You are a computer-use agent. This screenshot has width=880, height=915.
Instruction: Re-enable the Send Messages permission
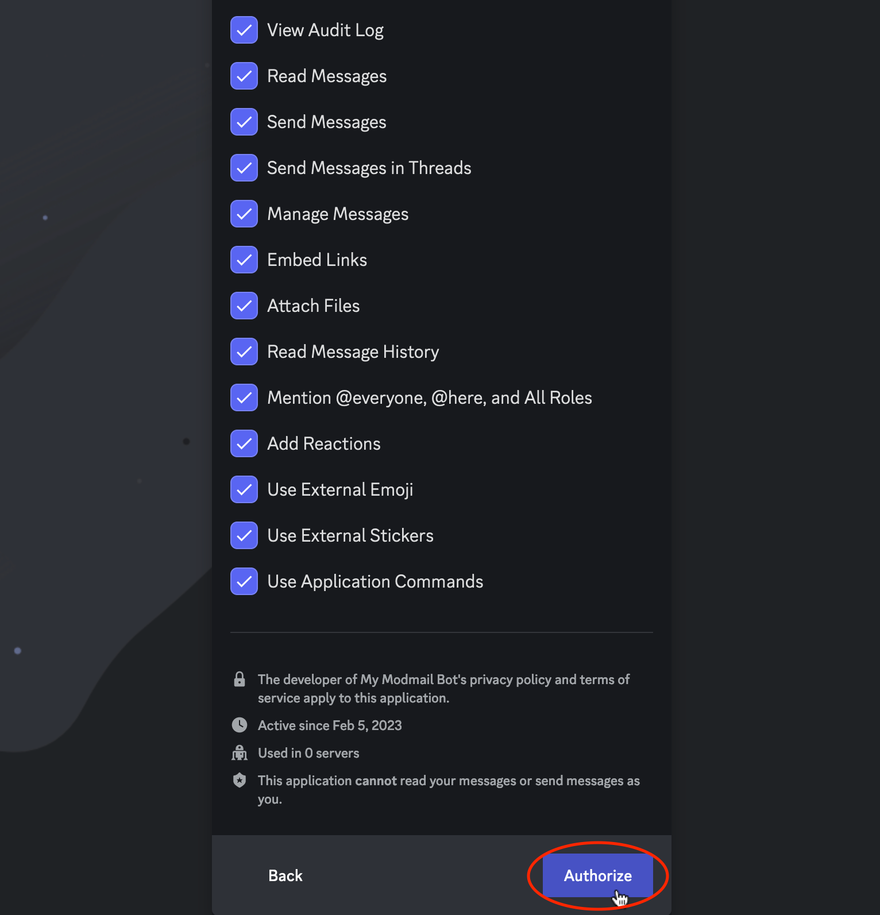click(x=244, y=121)
